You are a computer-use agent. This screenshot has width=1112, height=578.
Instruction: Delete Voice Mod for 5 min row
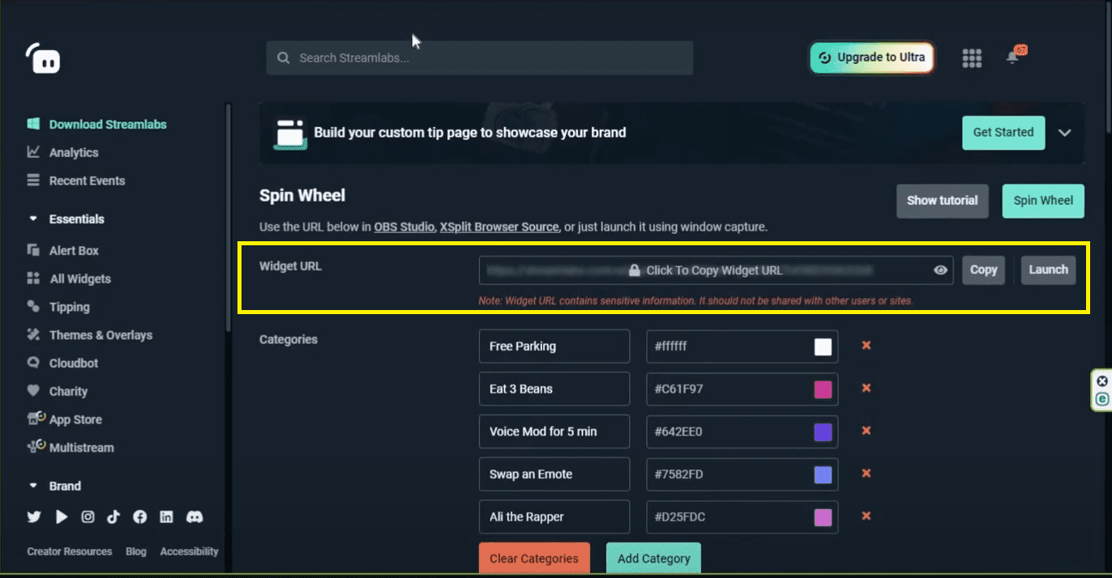coord(866,431)
